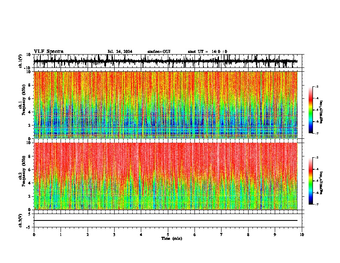The width and height of the screenshot is (340, 263).
Task: Click the time axis tick '7'
Action: click(222, 235)
